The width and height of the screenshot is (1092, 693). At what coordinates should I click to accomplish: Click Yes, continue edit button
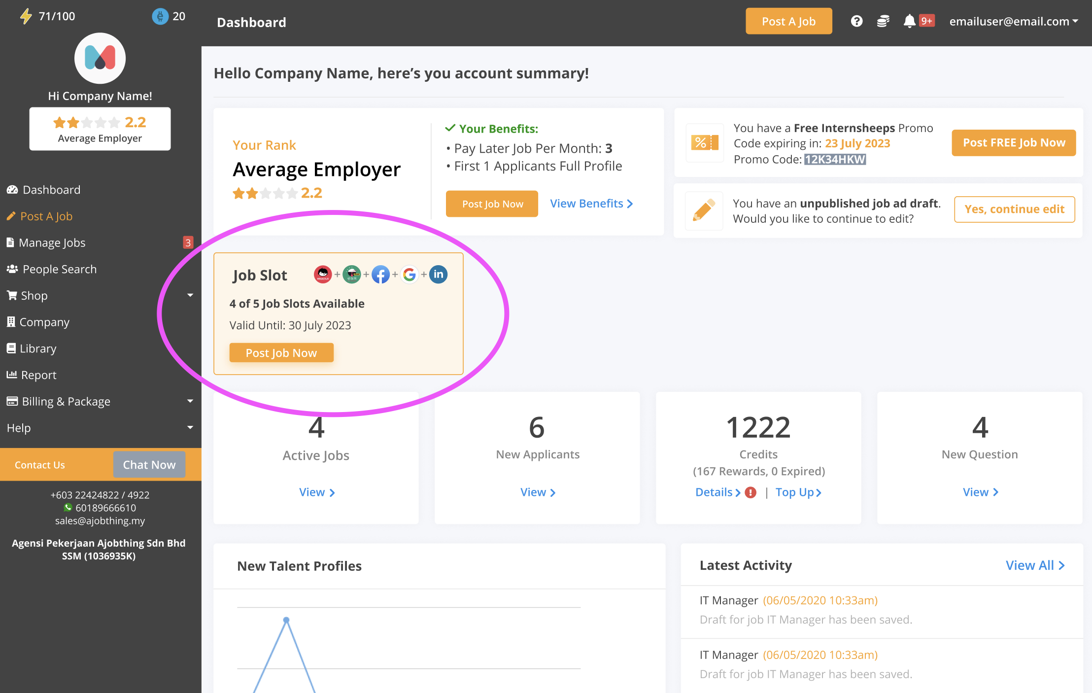[x=1015, y=209]
